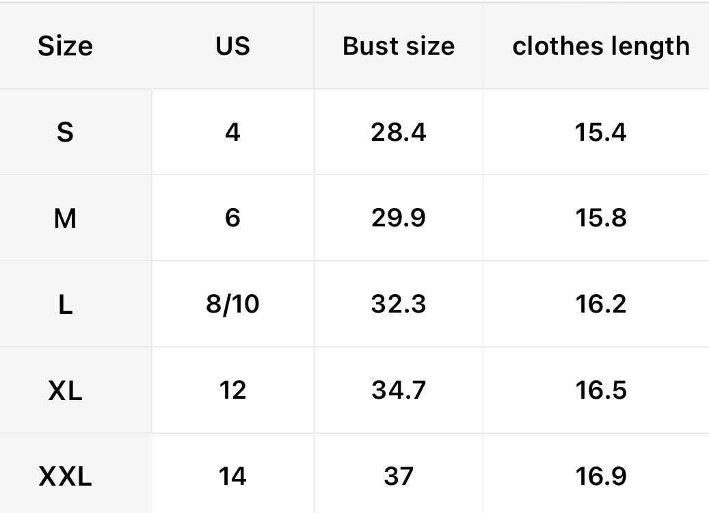The height and width of the screenshot is (513, 709).
Task: Select the US column header
Action: [232, 47]
